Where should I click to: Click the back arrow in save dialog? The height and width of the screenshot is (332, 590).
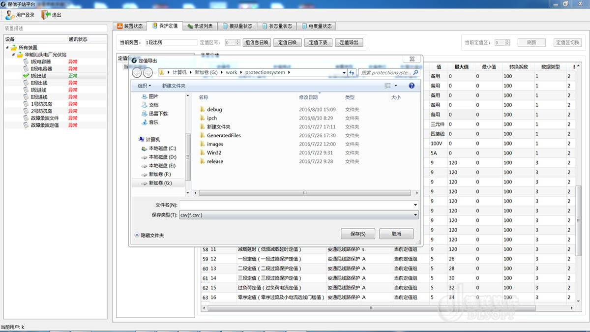[x=137, y=73]
